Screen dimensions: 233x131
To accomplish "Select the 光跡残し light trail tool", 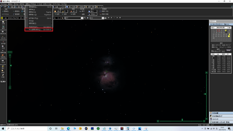I will [x=3, y=56].
